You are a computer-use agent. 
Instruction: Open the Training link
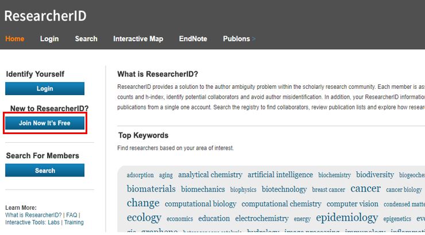(x=74, y=222)
